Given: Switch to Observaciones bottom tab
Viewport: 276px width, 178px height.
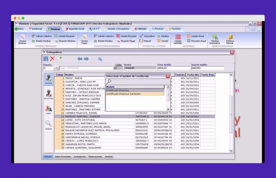Looking at the screenshot, I should pos(95,157).
